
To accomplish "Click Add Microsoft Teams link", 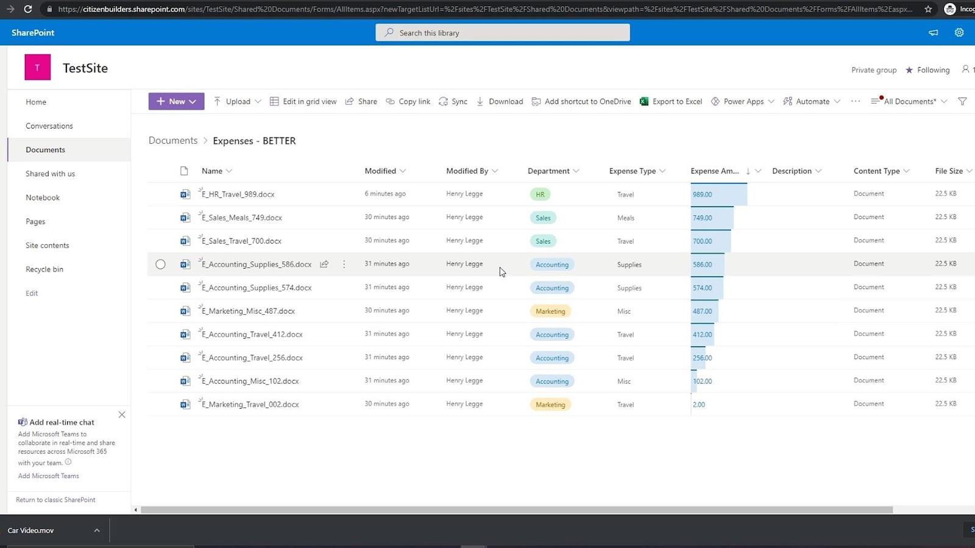I will pyautogui.click(x=49, y=476).
